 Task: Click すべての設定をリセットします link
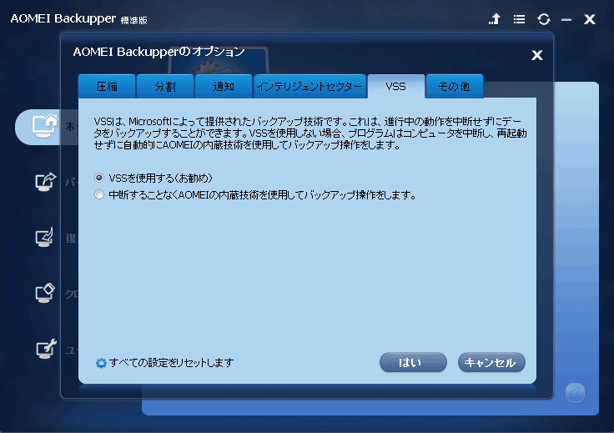pos(171,363)
